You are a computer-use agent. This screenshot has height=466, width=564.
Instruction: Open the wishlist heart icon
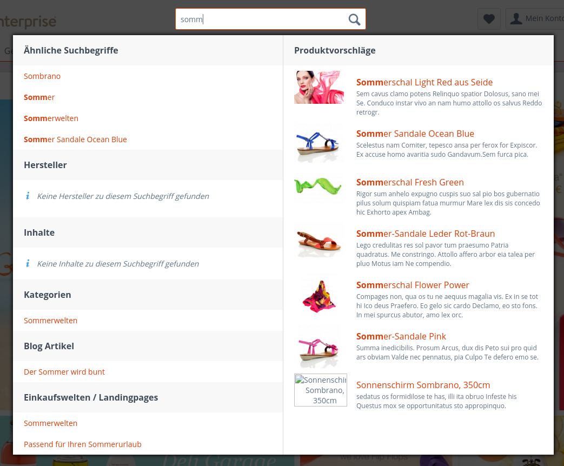pos(489,19)
